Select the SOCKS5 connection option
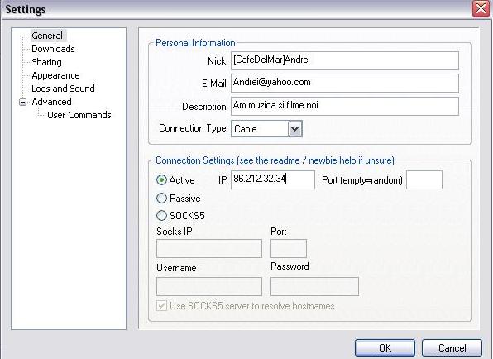 161,216
